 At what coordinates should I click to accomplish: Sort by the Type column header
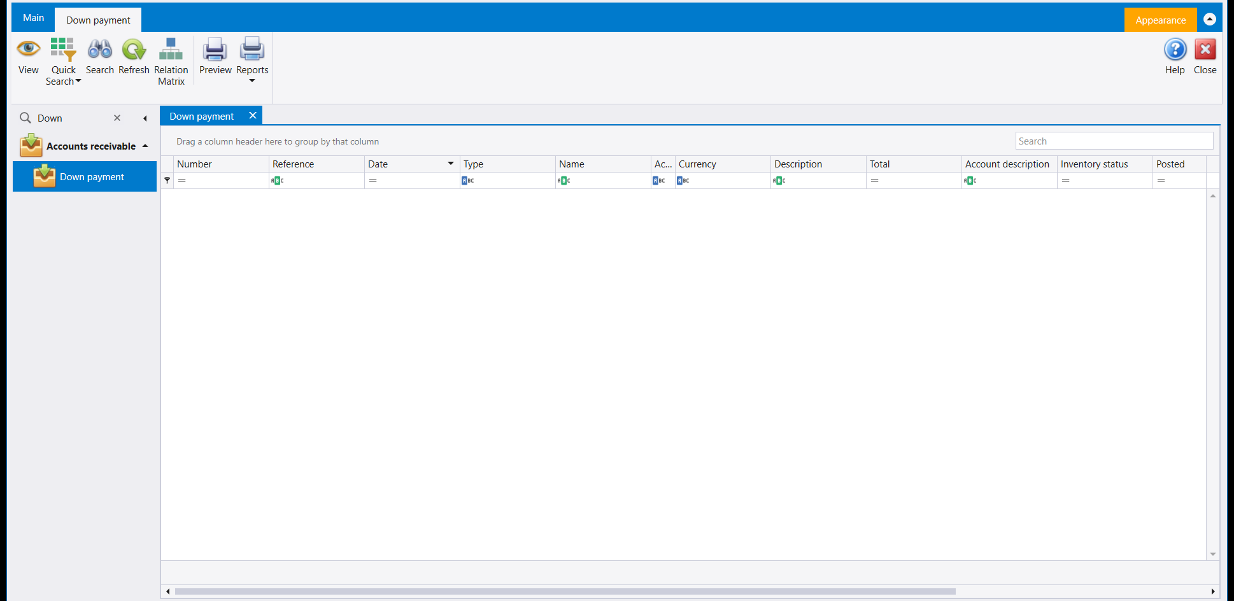click(x=507, y=164)
